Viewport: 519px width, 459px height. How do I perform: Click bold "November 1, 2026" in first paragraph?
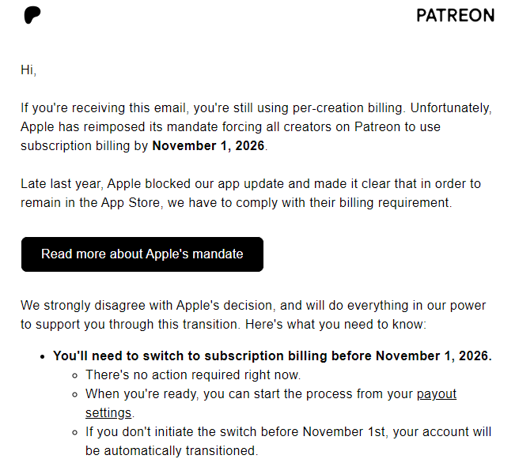pos(209,145)
